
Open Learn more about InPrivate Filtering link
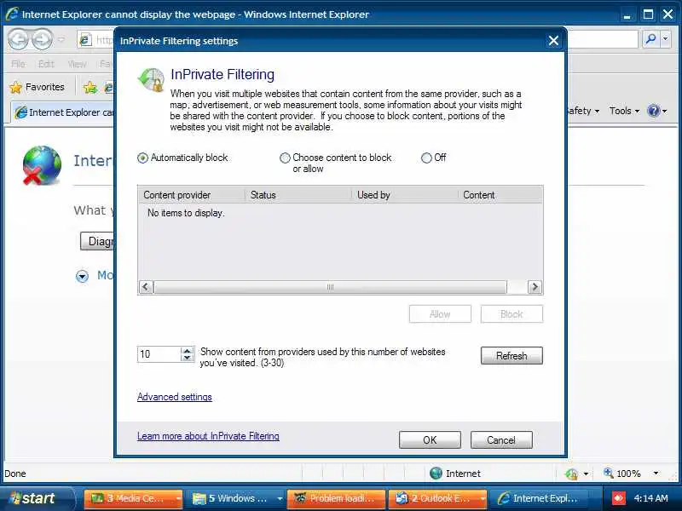pyautogui.click(x=208, y=436)
